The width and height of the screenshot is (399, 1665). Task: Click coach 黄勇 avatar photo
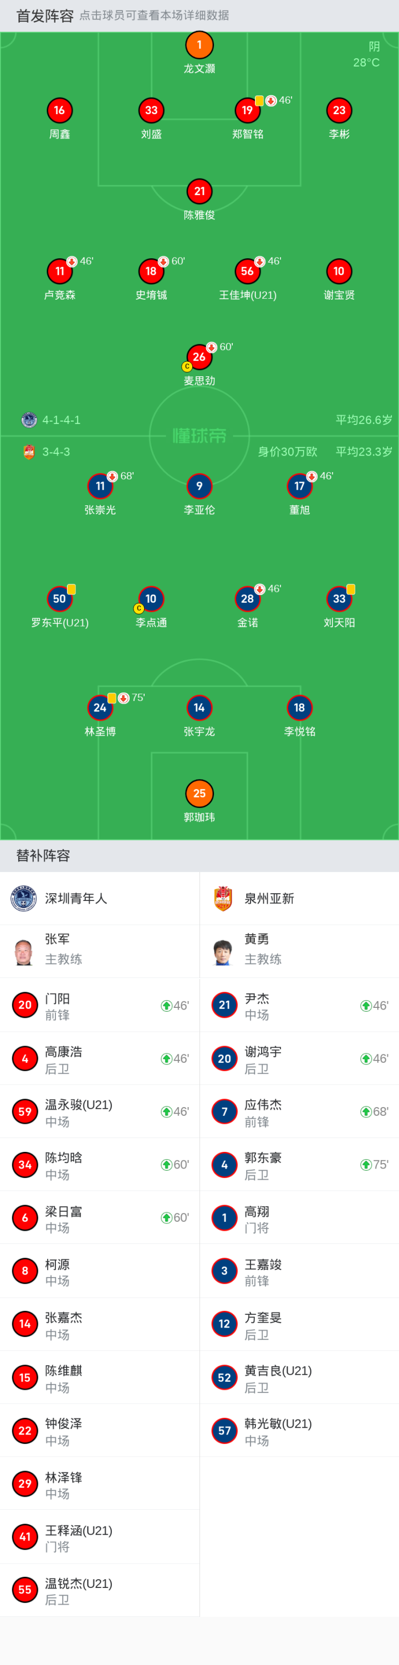223,951
